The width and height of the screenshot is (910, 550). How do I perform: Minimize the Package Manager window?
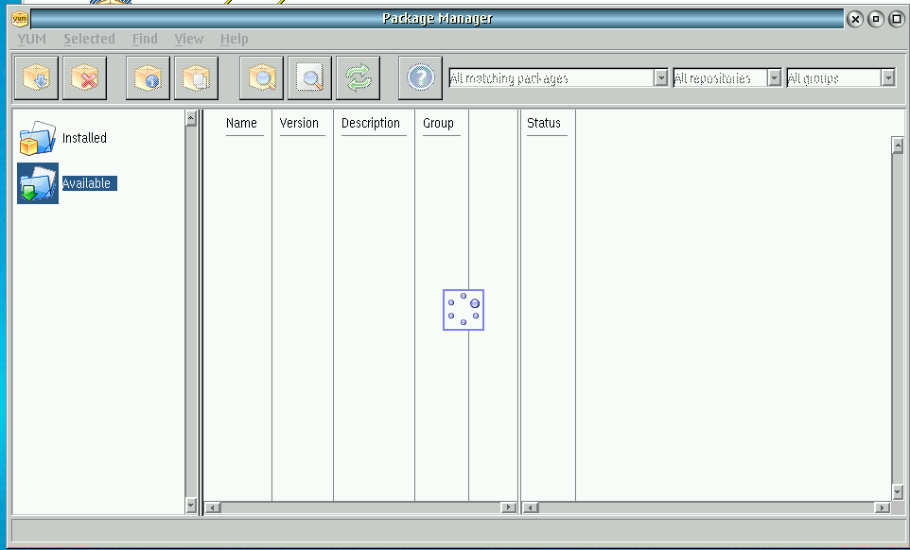click(x=876, y=19)
